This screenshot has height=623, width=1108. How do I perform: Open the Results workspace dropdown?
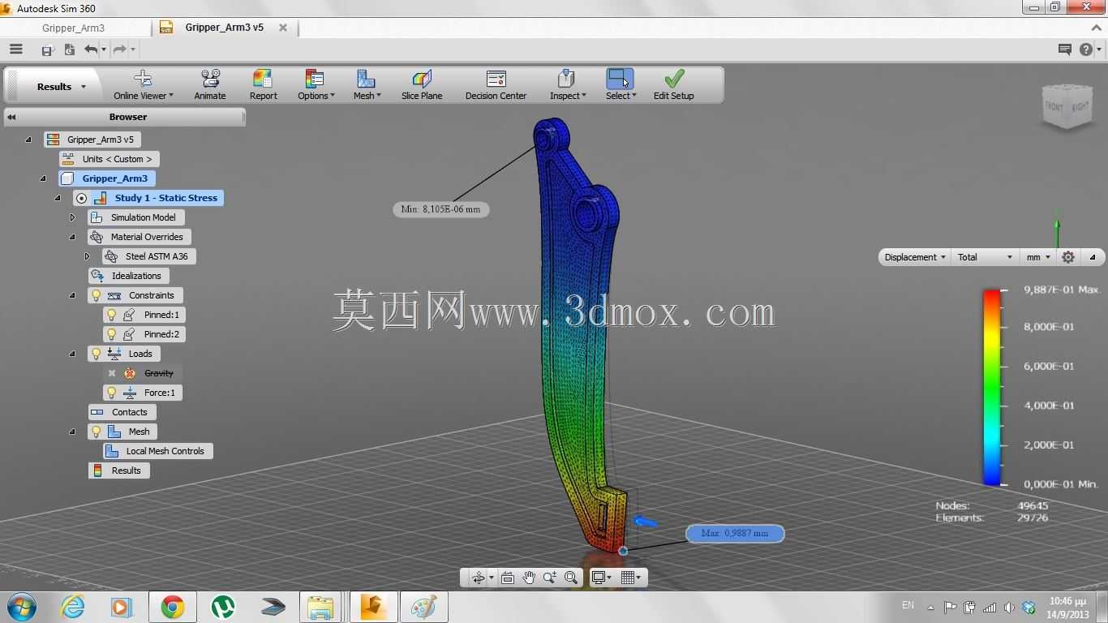[x=61, y=87]
